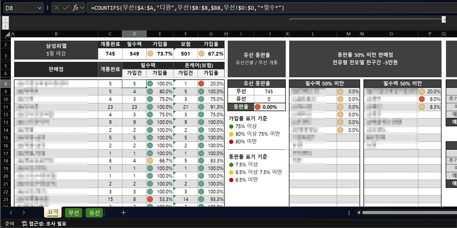457x228 pixels.
Task: Click the 삼성피엘 title cell
Action: (x=56, y=50)
